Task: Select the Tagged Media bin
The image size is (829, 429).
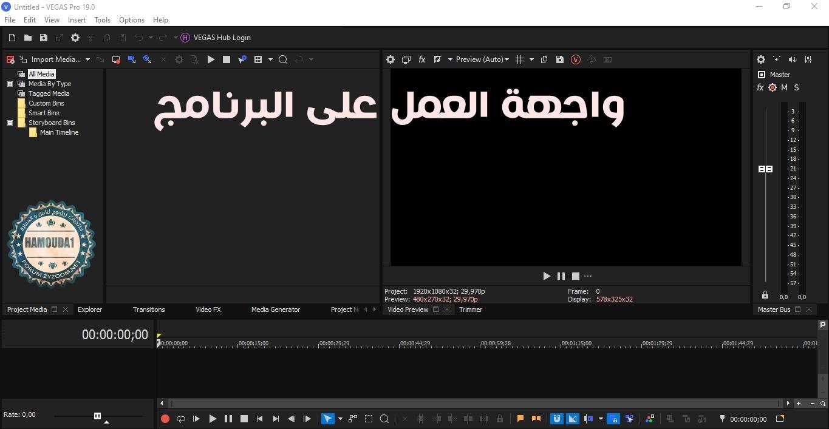Action: pos(49,93)
